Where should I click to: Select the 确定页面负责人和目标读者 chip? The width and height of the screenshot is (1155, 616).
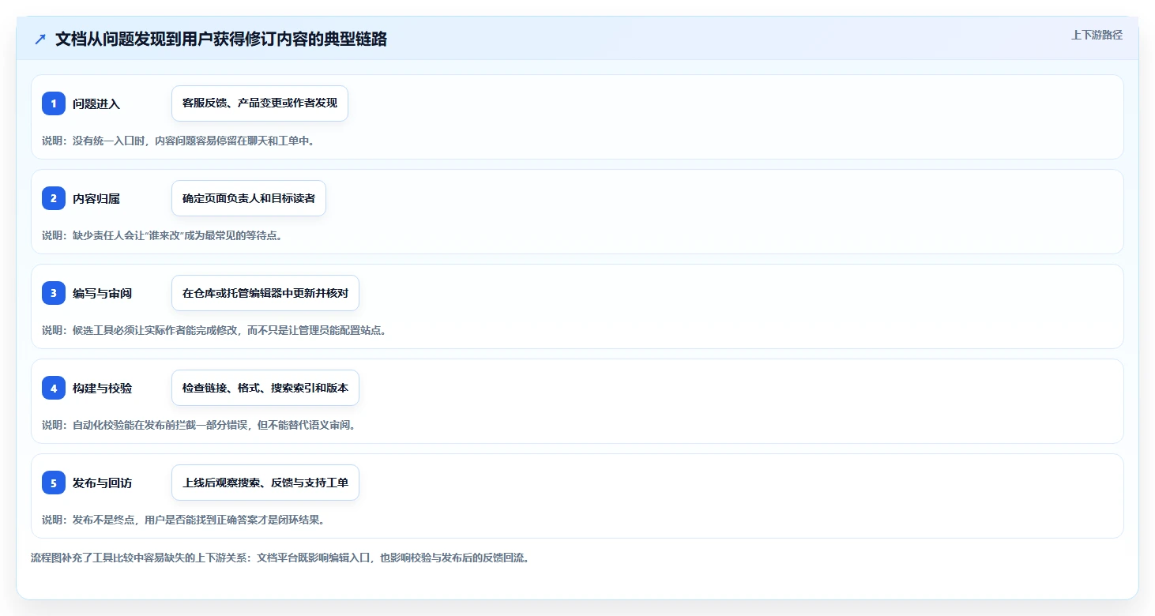(249, 198)
